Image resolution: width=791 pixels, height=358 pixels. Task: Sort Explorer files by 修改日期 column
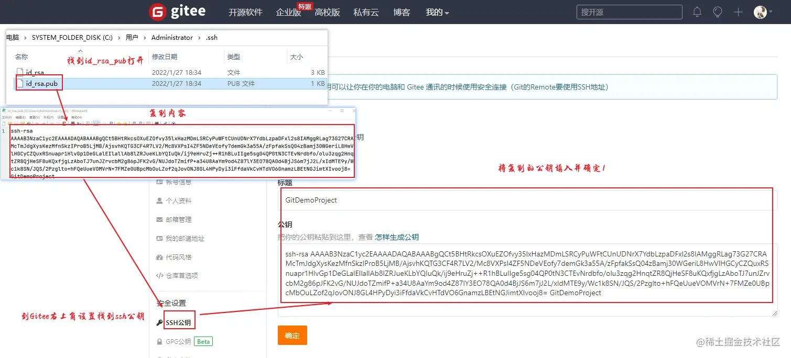[165, 57]
